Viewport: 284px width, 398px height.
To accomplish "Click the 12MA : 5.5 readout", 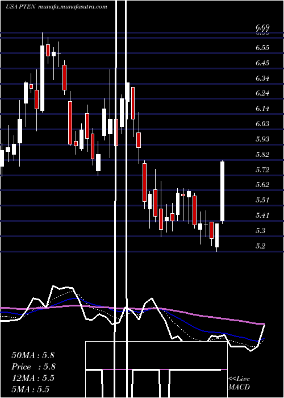I will 33,378.
